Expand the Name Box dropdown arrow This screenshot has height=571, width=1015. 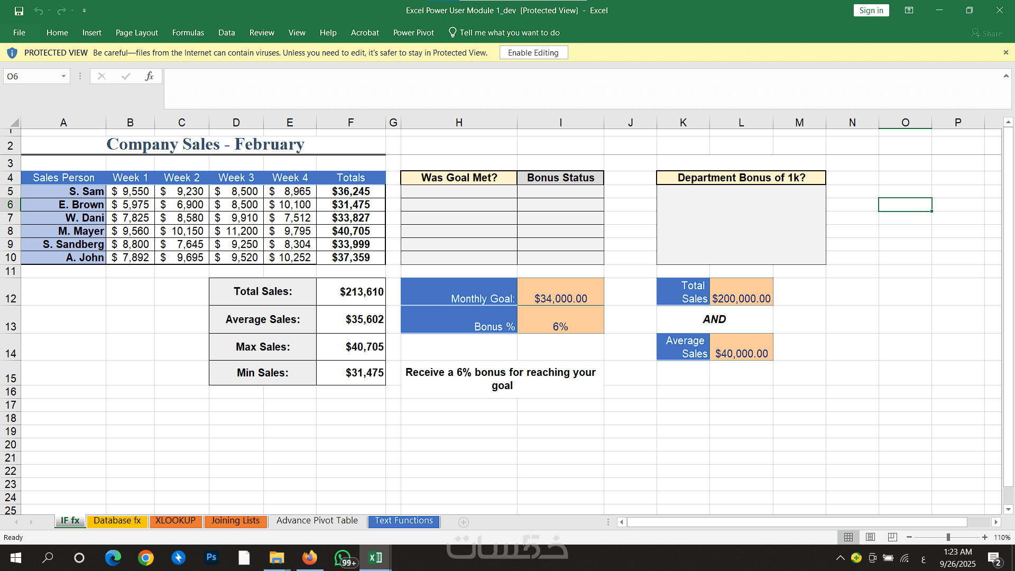(x=63, y=76)
